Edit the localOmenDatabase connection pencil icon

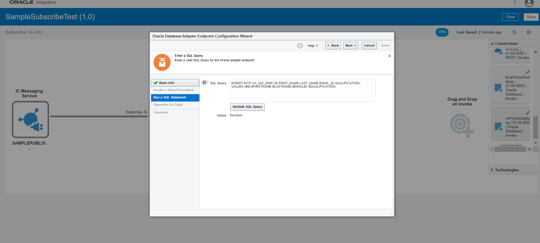[x=528, y=72]
